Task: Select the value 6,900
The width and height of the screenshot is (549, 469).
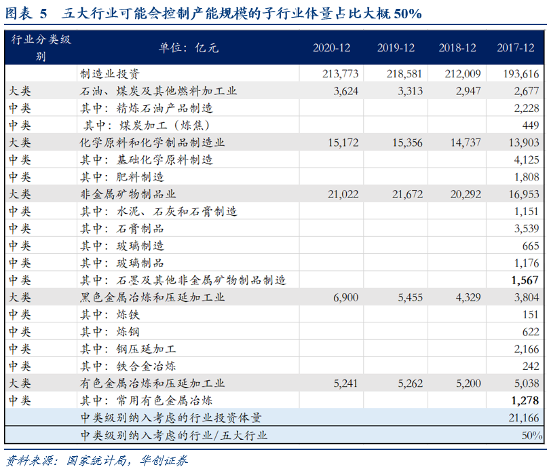Action: pyautogui.click(x=346, y=297)
